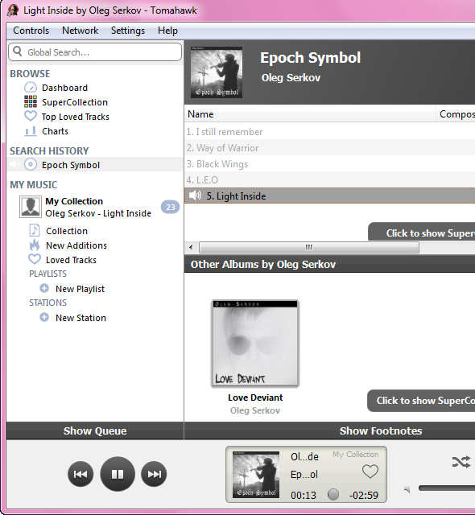
Task: Click Oleg Serkov under the Love Deviant album
Action: click(x=255, y=410)
